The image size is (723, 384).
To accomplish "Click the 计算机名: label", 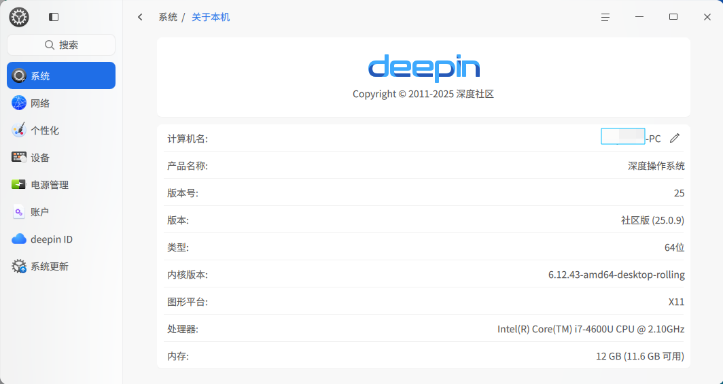I will point(188,138).
